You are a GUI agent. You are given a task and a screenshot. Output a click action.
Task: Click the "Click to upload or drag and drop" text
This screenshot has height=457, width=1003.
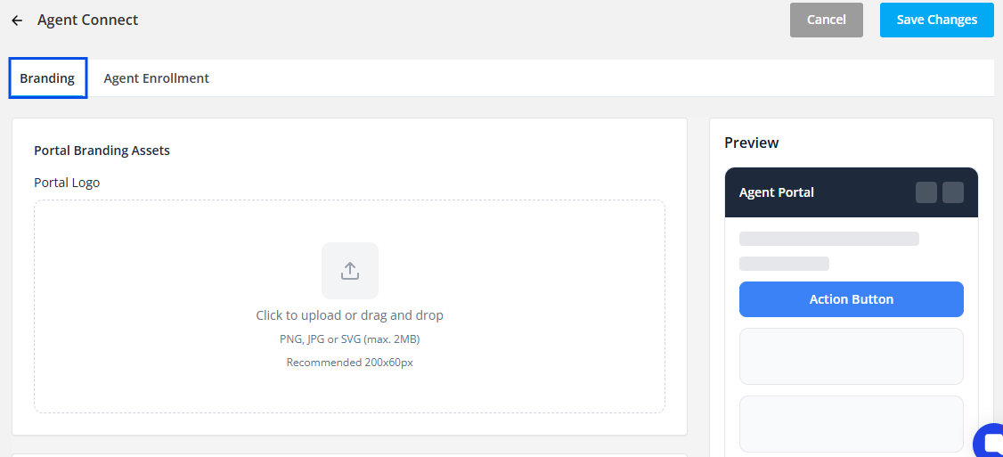[350, 314]
